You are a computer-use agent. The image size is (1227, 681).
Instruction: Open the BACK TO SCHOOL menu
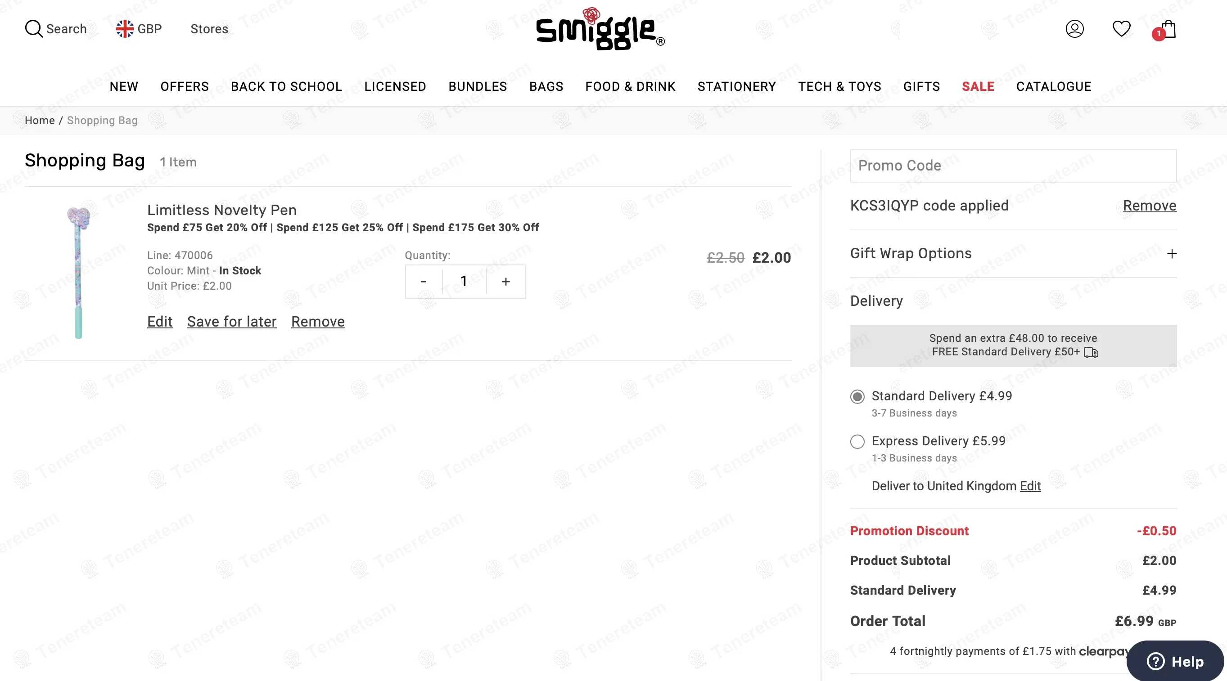287,87
